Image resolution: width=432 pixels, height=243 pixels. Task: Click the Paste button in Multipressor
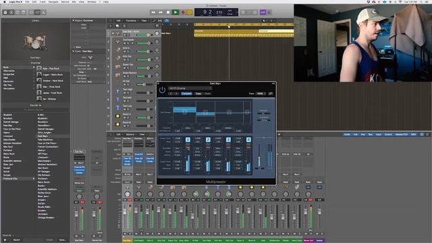point(207,94)
